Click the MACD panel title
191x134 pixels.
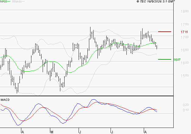[x=5, y=100]
